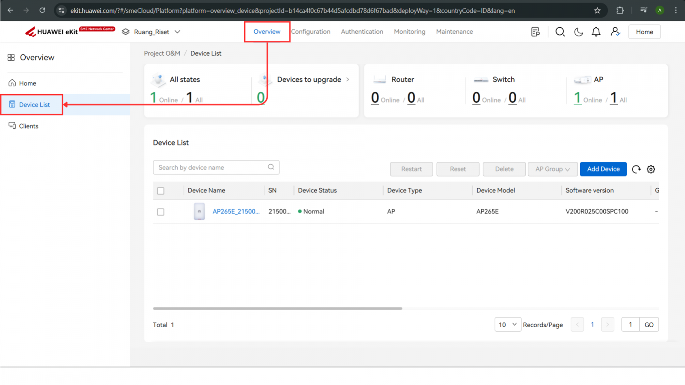Click the HUAWEI eKit logo
The image size is (685, 385).
tap(52, 32)
